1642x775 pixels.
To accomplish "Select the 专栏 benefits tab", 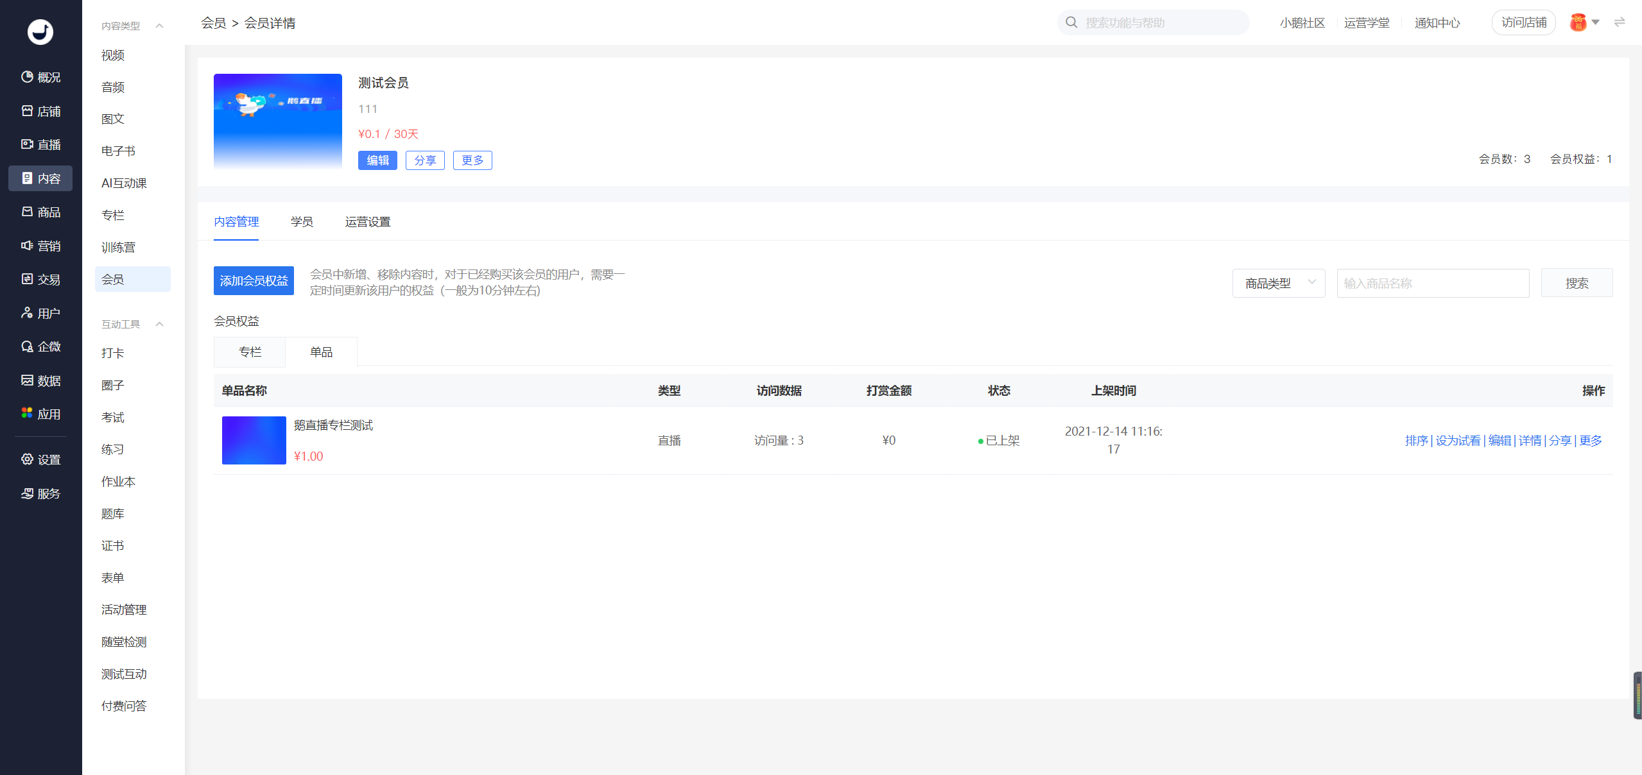I will click(x=250, y=352).
